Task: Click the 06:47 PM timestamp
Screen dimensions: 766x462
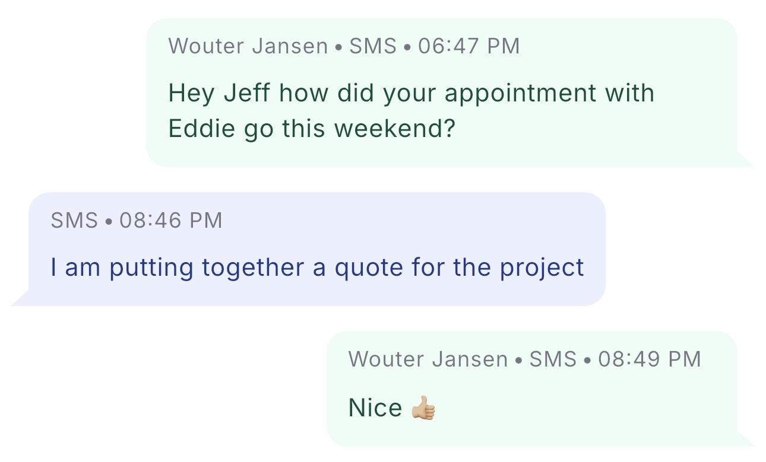Action: click(469, 46)
